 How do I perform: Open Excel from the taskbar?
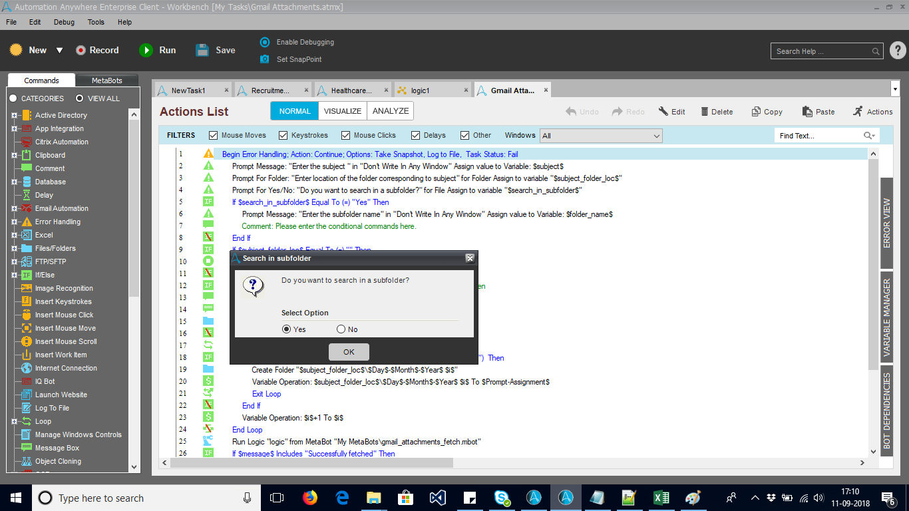(661, 498)
